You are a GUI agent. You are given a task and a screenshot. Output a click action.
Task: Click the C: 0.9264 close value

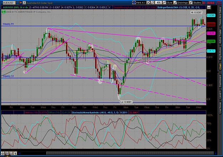[90, 7]
